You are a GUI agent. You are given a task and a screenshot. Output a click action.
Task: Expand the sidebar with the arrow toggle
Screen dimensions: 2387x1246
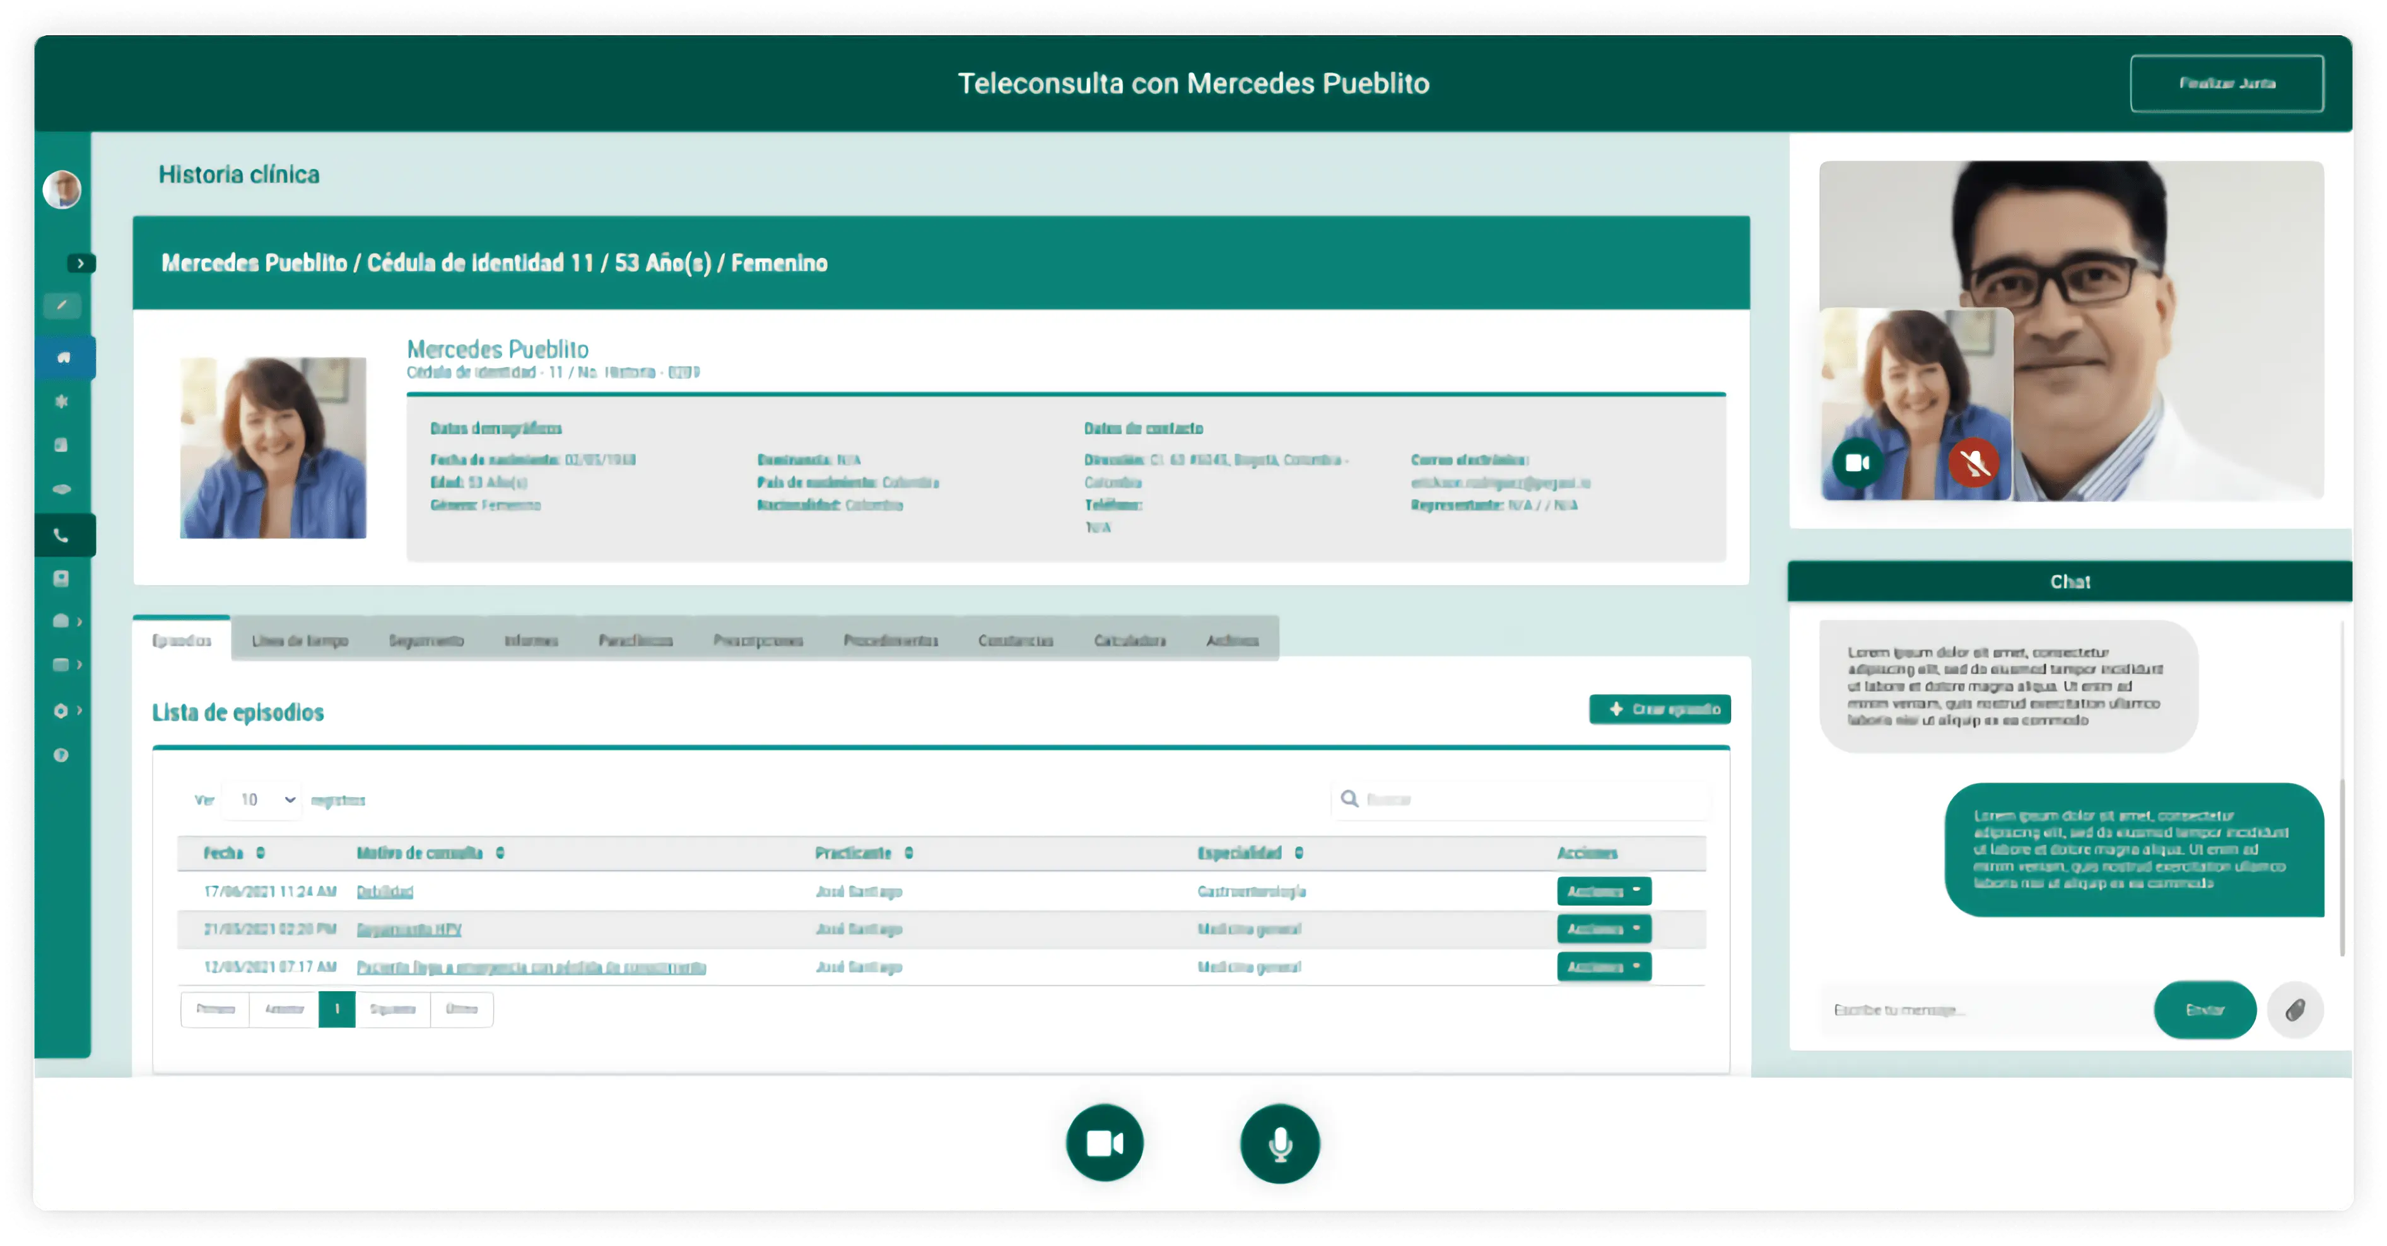81,263
